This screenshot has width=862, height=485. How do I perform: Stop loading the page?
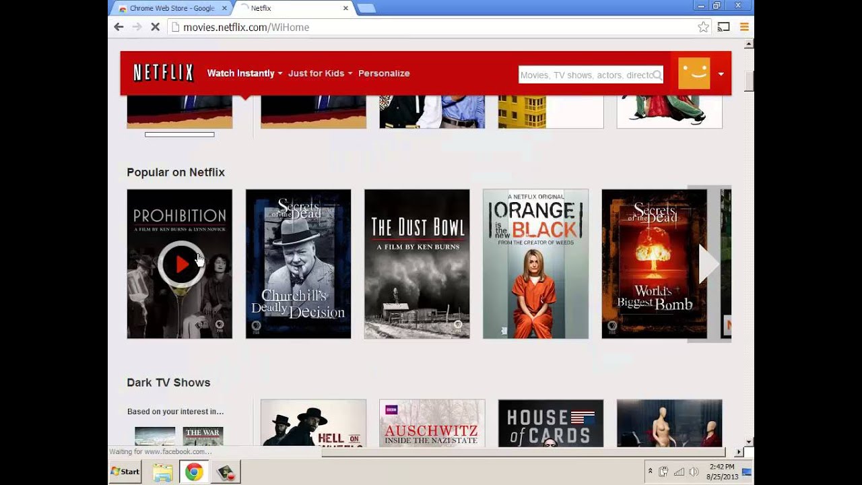(x=155, y=27)
